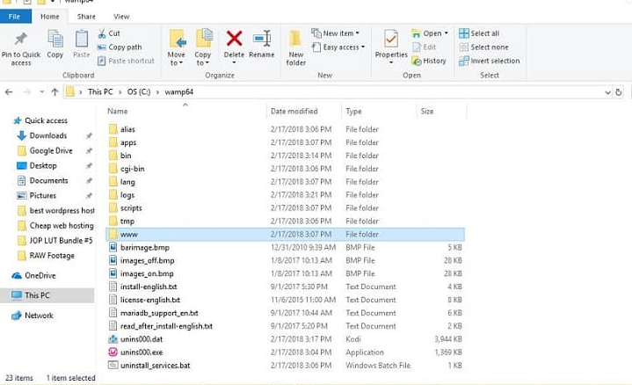Expand the Open button dropdown arrow
Image resolution: width=632 pixels, height=385 pixels.
click(x=447, y=33)
